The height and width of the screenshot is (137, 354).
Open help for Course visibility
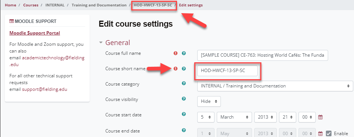click(x=184, y=99)
